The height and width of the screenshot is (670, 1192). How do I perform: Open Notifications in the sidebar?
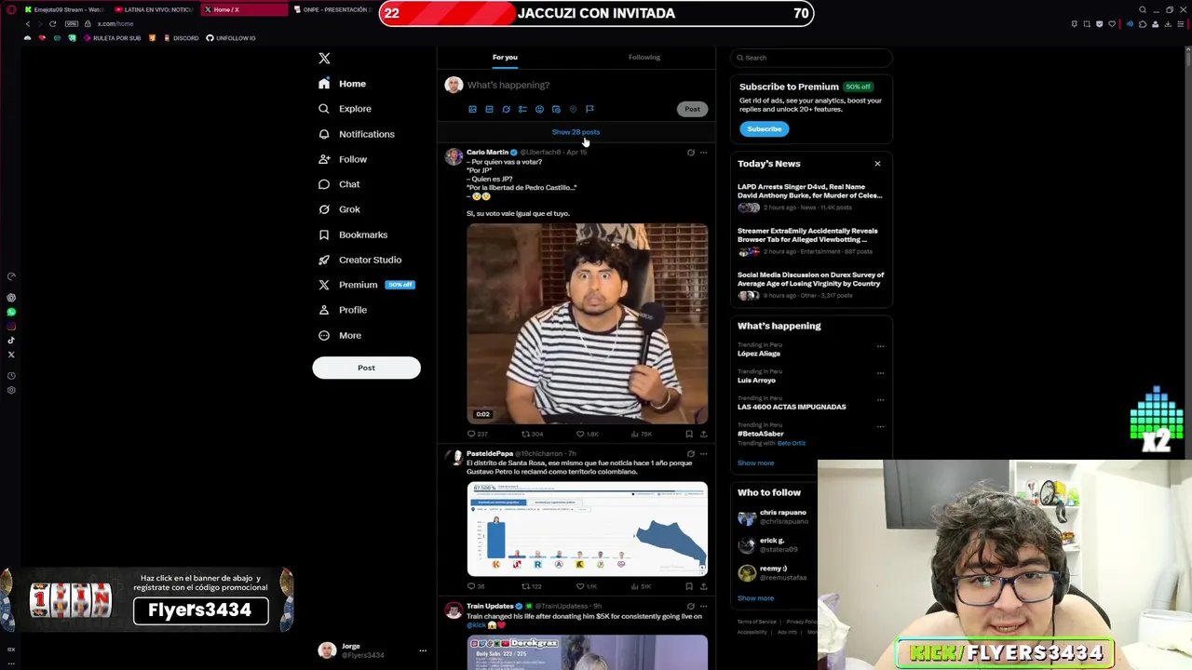tap(356, 134)
